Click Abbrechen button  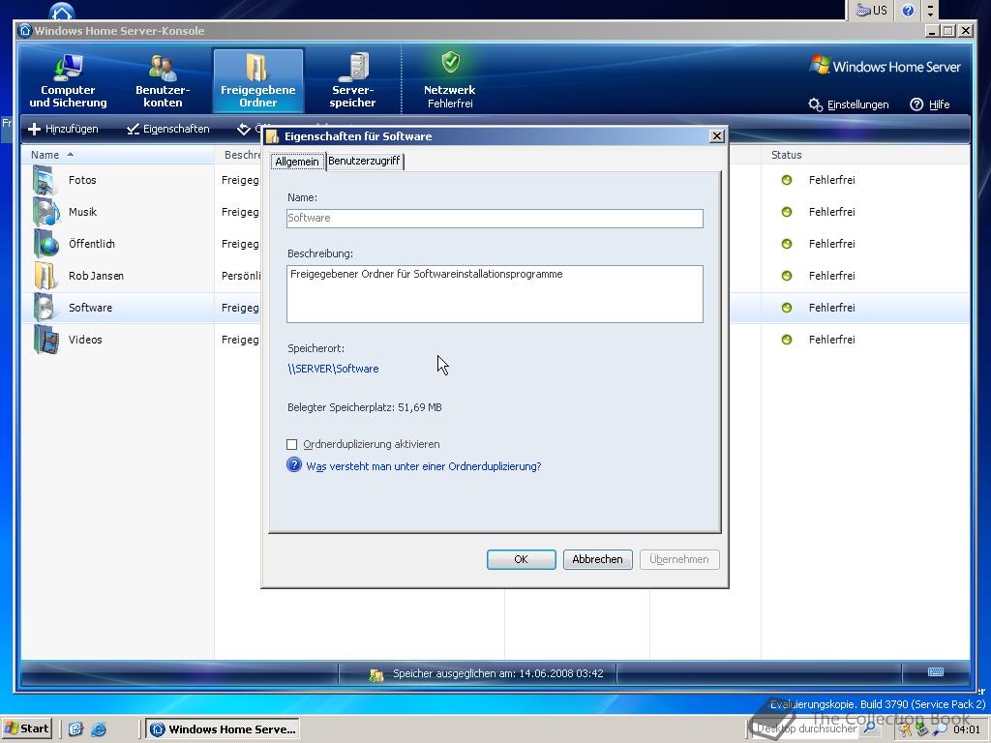point(597,559)
